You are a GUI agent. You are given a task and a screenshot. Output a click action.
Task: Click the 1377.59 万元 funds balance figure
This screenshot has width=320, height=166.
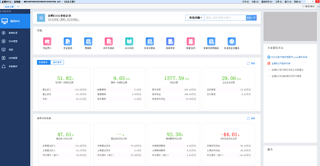point(176,78)
